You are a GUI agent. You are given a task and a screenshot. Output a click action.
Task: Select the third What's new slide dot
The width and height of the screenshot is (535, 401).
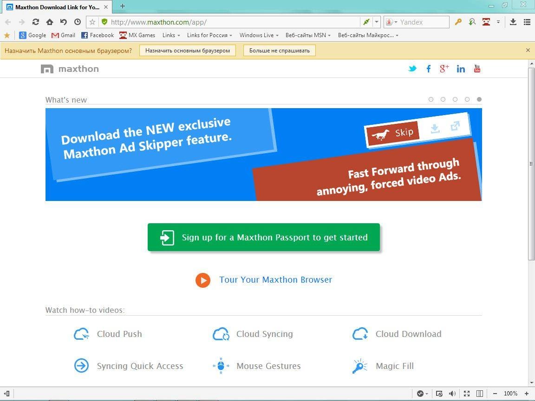click(455, 99)
